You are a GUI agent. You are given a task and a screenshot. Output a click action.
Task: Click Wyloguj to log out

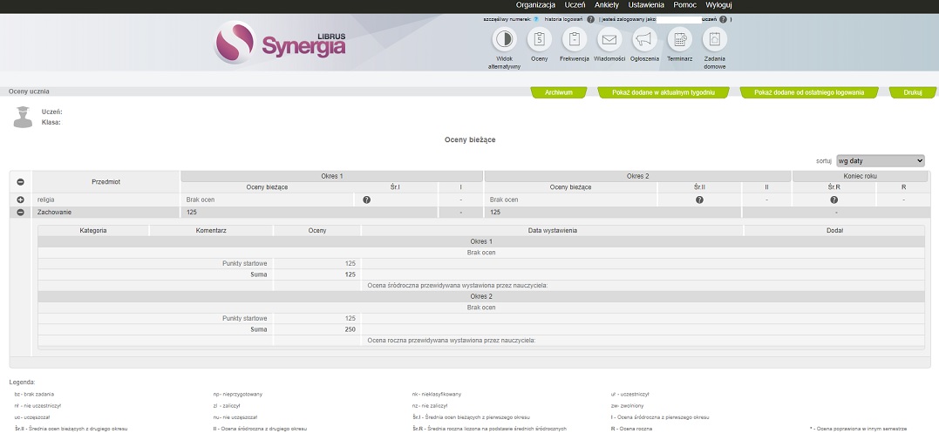coord(718,4)
